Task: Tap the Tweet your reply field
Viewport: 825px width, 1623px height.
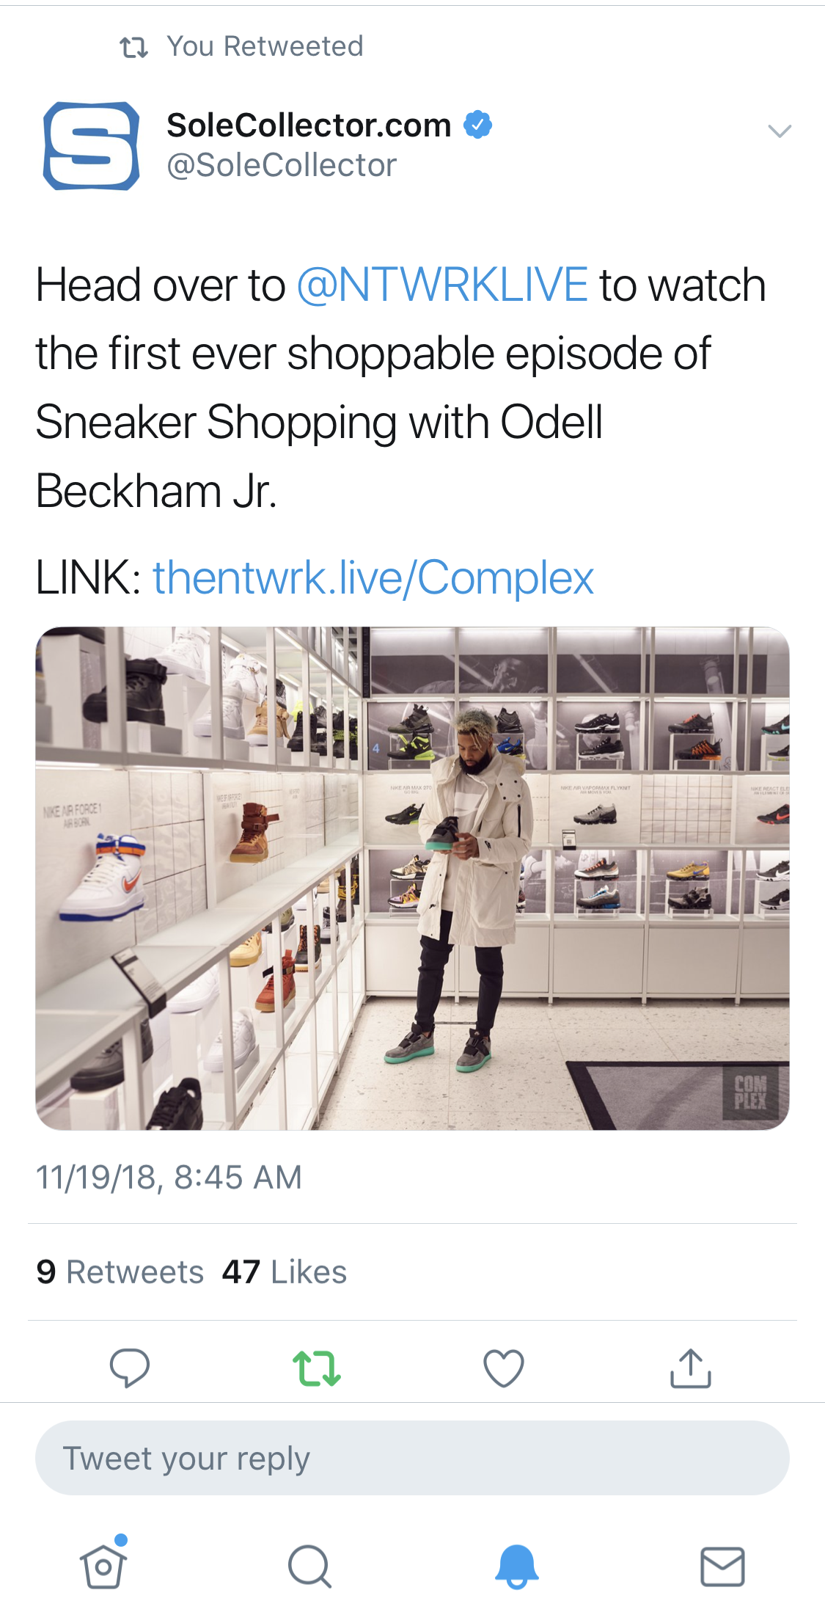Action: (412, 1458)
